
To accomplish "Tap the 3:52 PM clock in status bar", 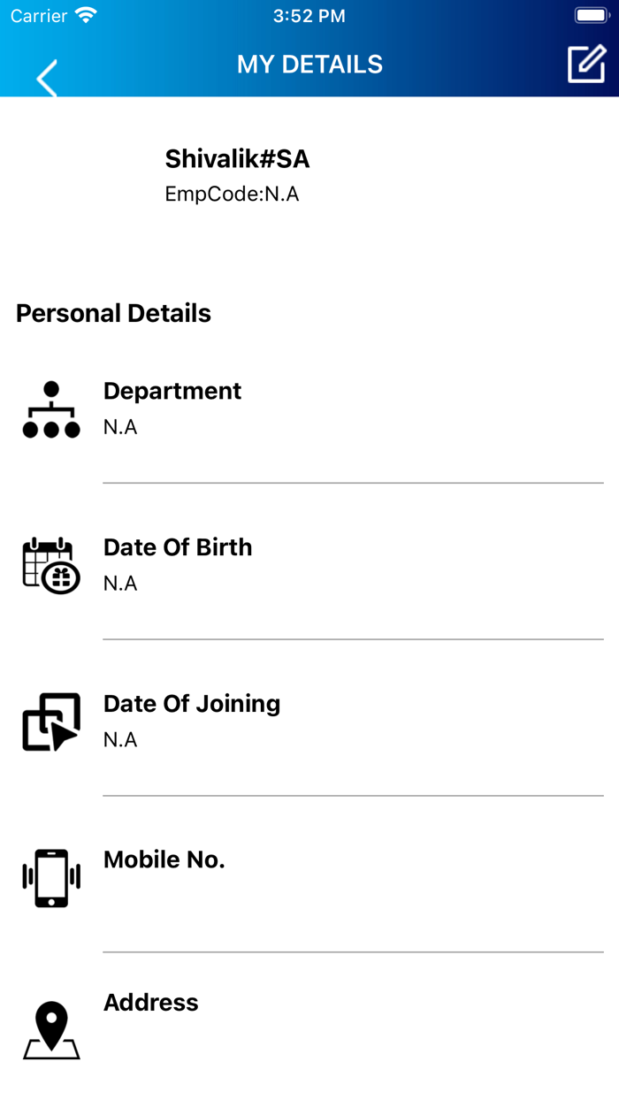I will tap(309, 16).
